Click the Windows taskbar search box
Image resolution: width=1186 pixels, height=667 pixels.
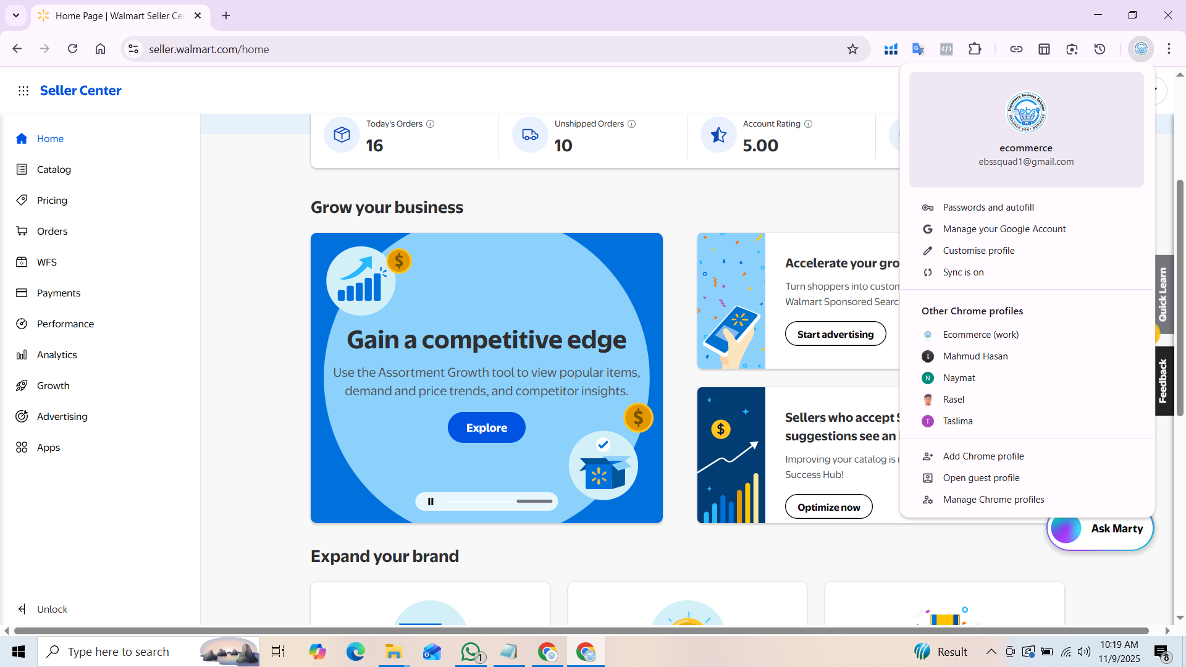[148, 652]
